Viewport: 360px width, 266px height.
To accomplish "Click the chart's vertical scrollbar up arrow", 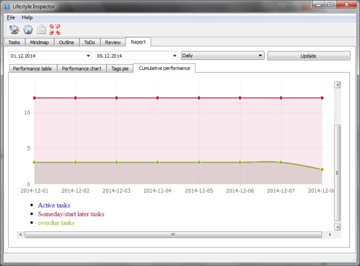I will point(337,85).
